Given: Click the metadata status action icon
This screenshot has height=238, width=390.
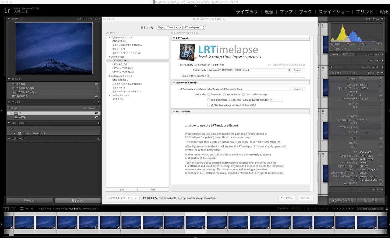Looking at the screenshot, I should click(x=381, y=98).
